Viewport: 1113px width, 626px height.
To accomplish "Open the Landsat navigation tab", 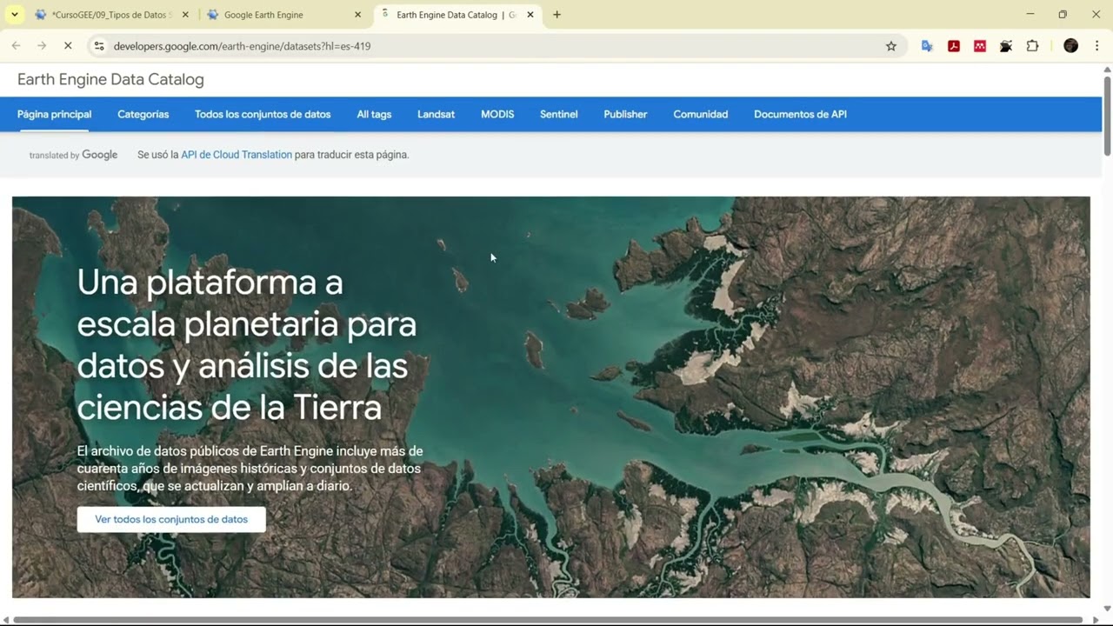I will (436, 114).
